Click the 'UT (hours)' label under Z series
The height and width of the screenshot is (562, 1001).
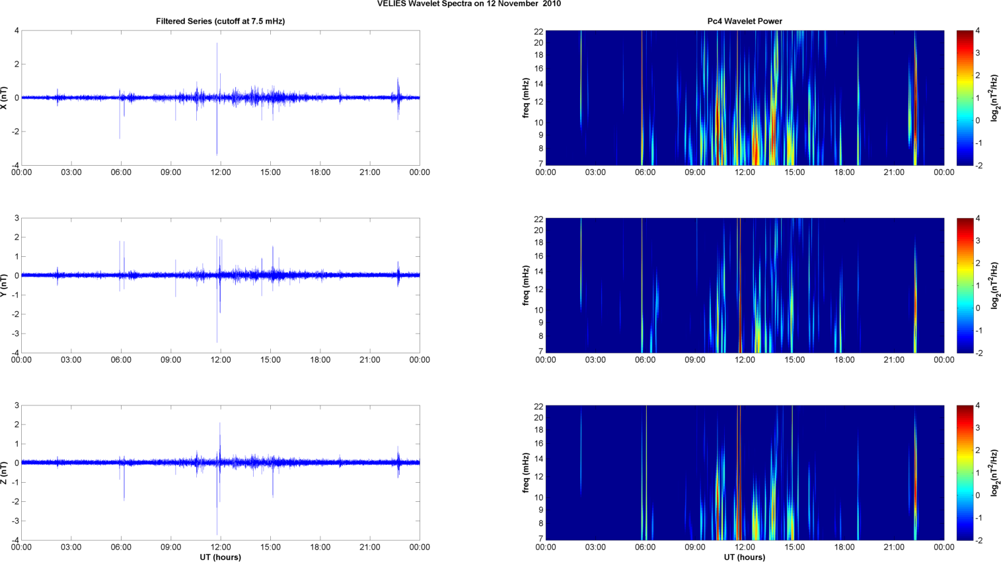click(220, 557)
